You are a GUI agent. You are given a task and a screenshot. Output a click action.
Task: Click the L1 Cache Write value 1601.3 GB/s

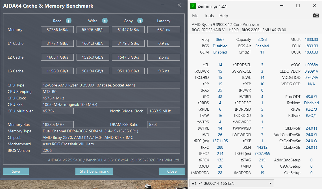click(93, 43)
